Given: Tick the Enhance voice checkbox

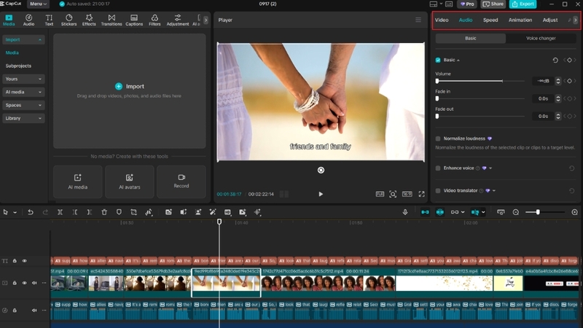Looking at the screenshot, I should [x=438, y=168].
